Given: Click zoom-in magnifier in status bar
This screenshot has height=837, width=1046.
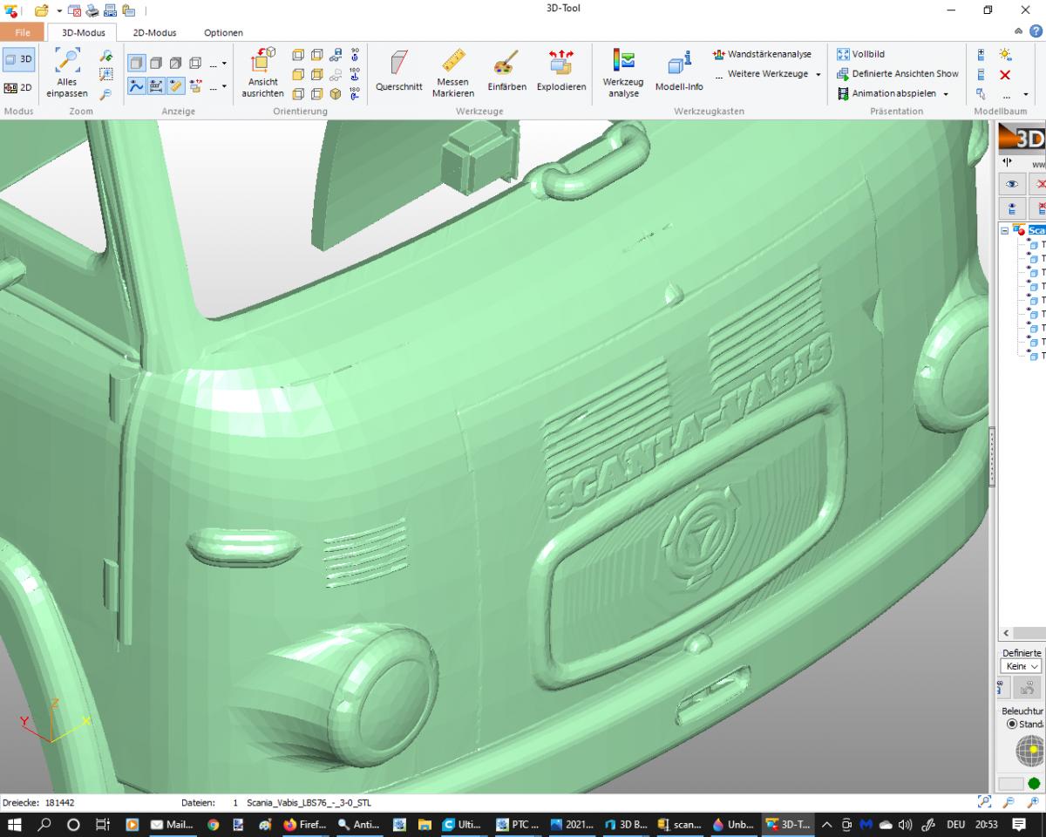Looking at the screenshot, I should pos(1033,802).
